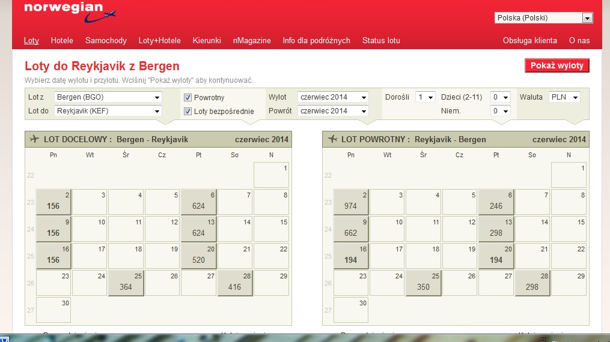Open the Status lotu menu item

coord(381,40)
